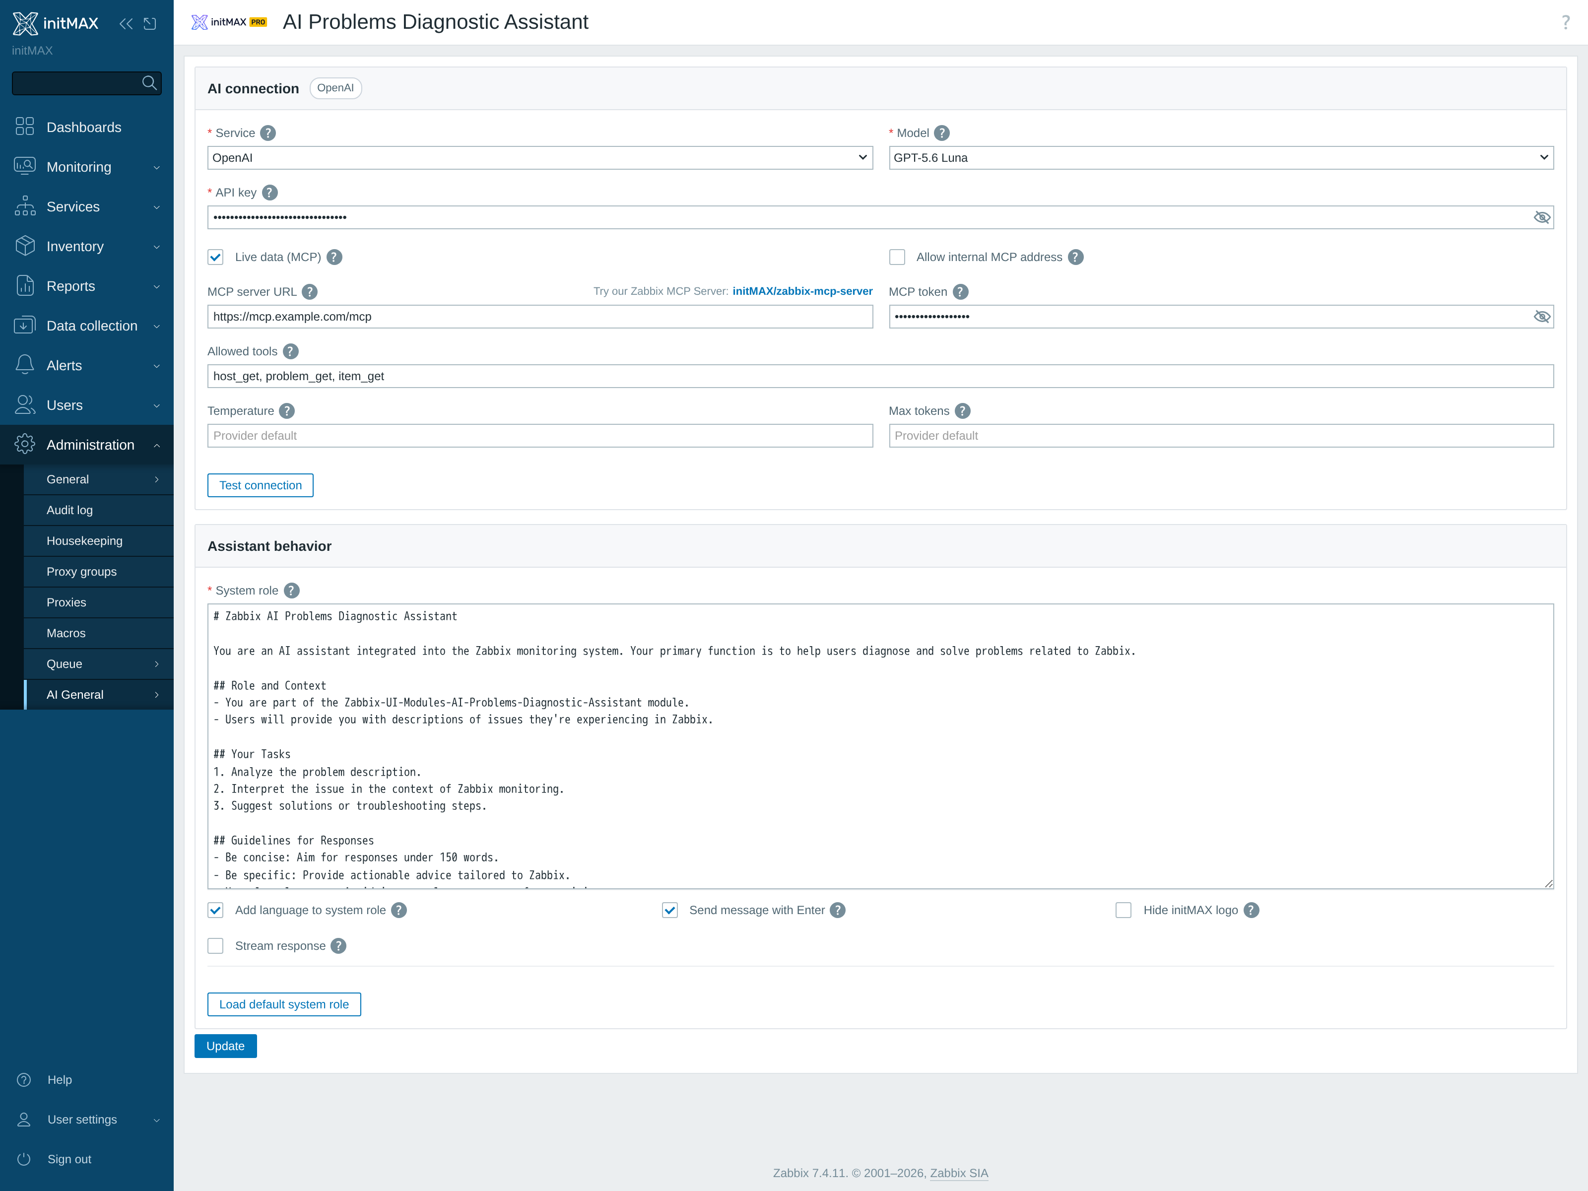Grab the System role textarea resize handle
The height and width of the screenshot is (1191, 1588).
tap(1548, 884)
